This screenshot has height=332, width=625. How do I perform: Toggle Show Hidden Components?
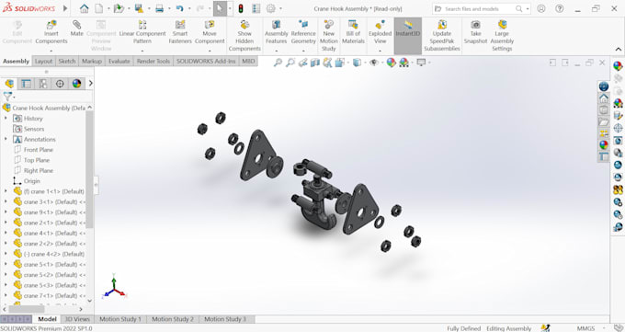point(244,36)
